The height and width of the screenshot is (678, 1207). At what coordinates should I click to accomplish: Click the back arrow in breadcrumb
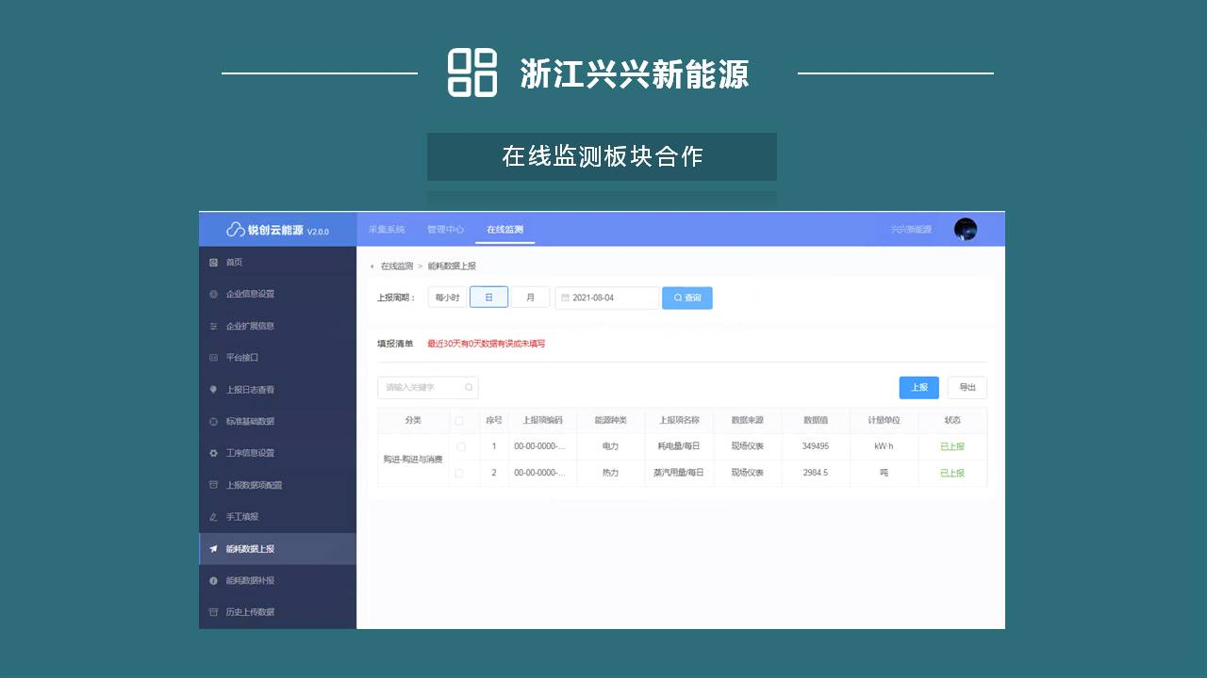[372, 266]
